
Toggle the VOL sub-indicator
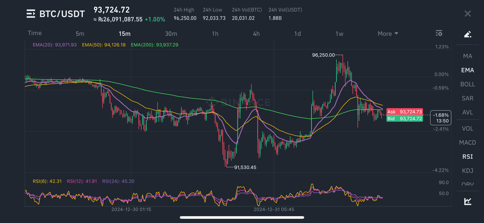point(468,128)
